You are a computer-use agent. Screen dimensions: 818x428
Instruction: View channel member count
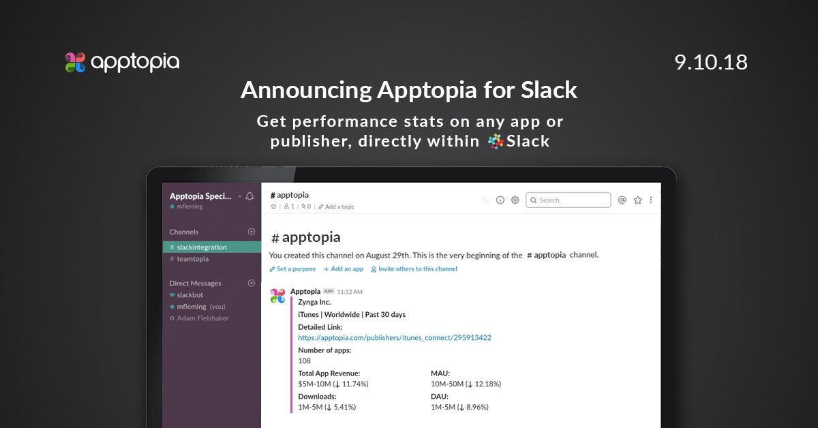click(288, 207)
